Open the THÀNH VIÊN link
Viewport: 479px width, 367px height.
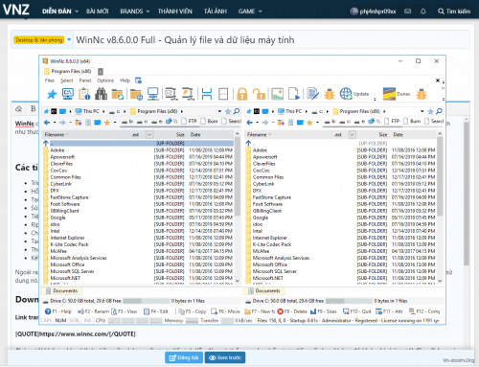tap(175, 11)
